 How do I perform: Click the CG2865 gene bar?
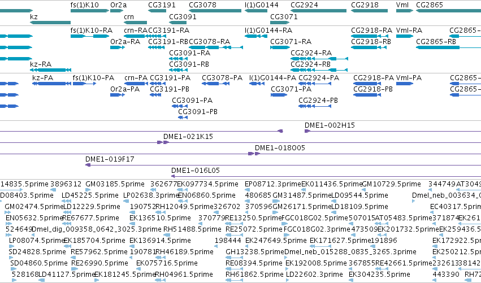[448, 11]
